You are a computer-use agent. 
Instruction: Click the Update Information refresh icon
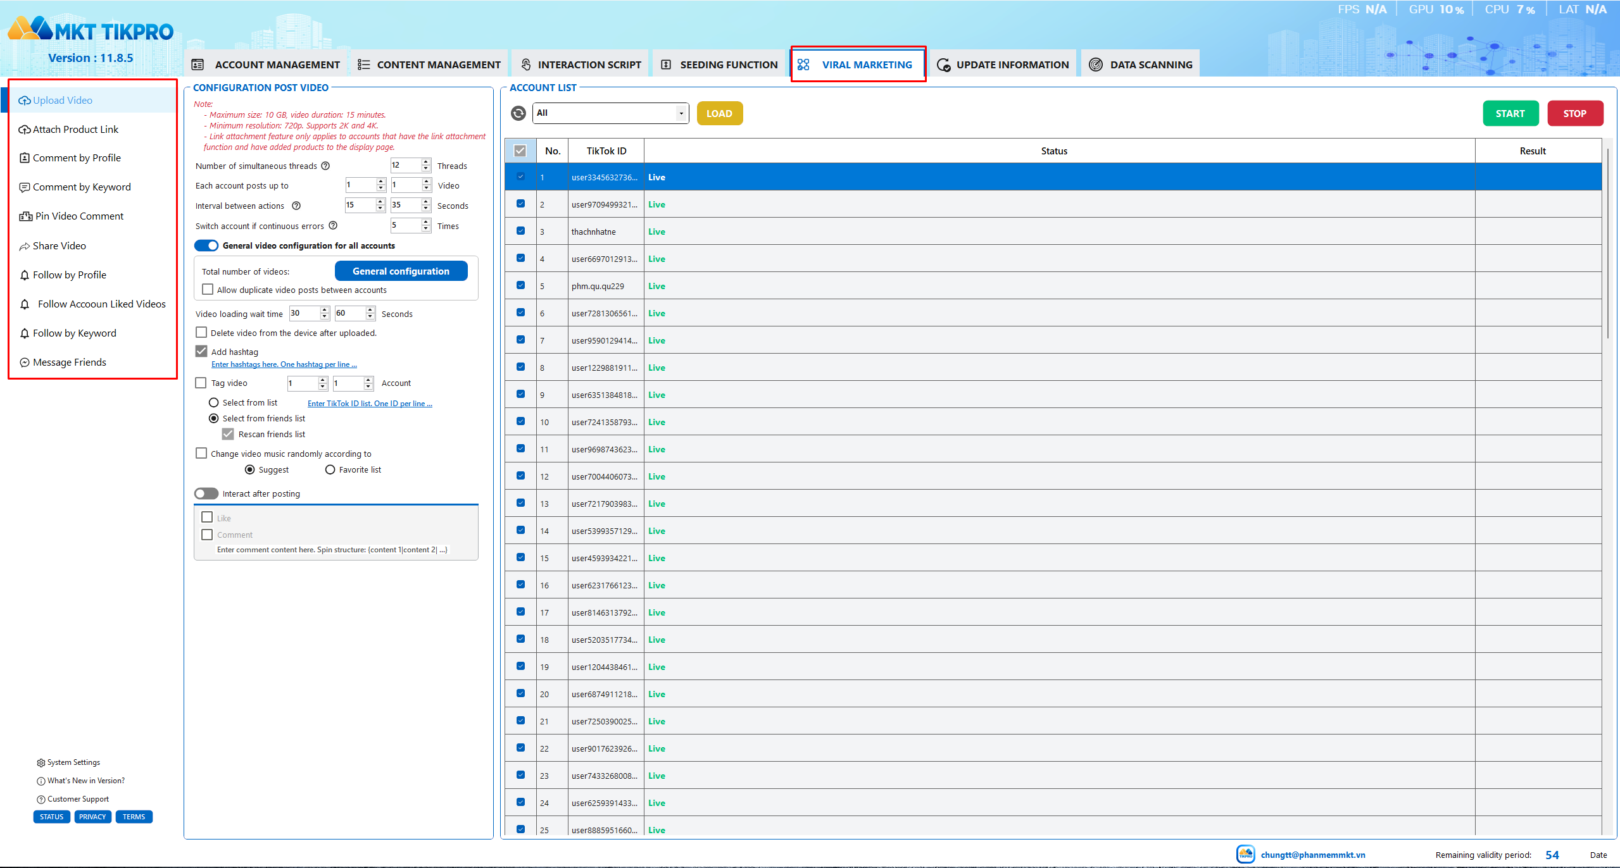coord(943,65)
